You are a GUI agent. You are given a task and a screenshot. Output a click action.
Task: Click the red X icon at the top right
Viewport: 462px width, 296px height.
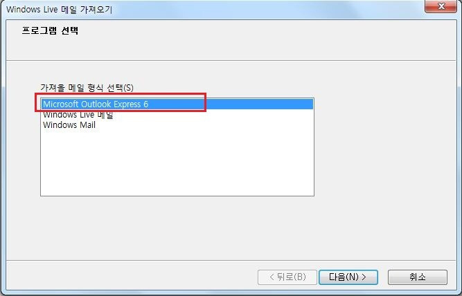tap(441, 6)
